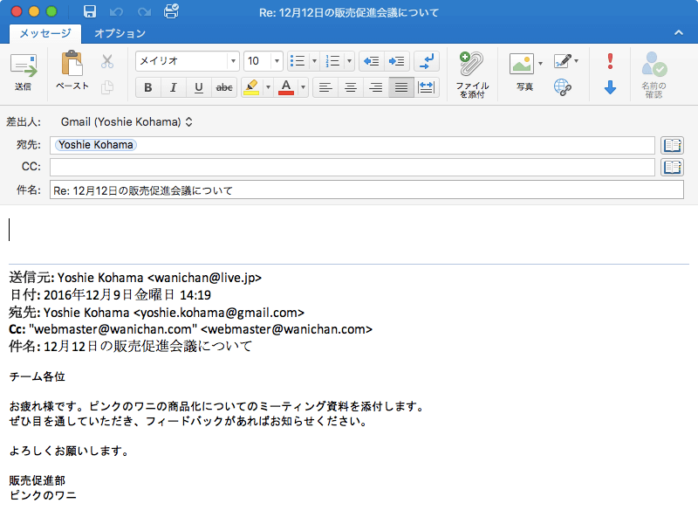Click the Cut scissors icon
The height and width of the screenshot is (524, 698).
[x=106, y=61]
